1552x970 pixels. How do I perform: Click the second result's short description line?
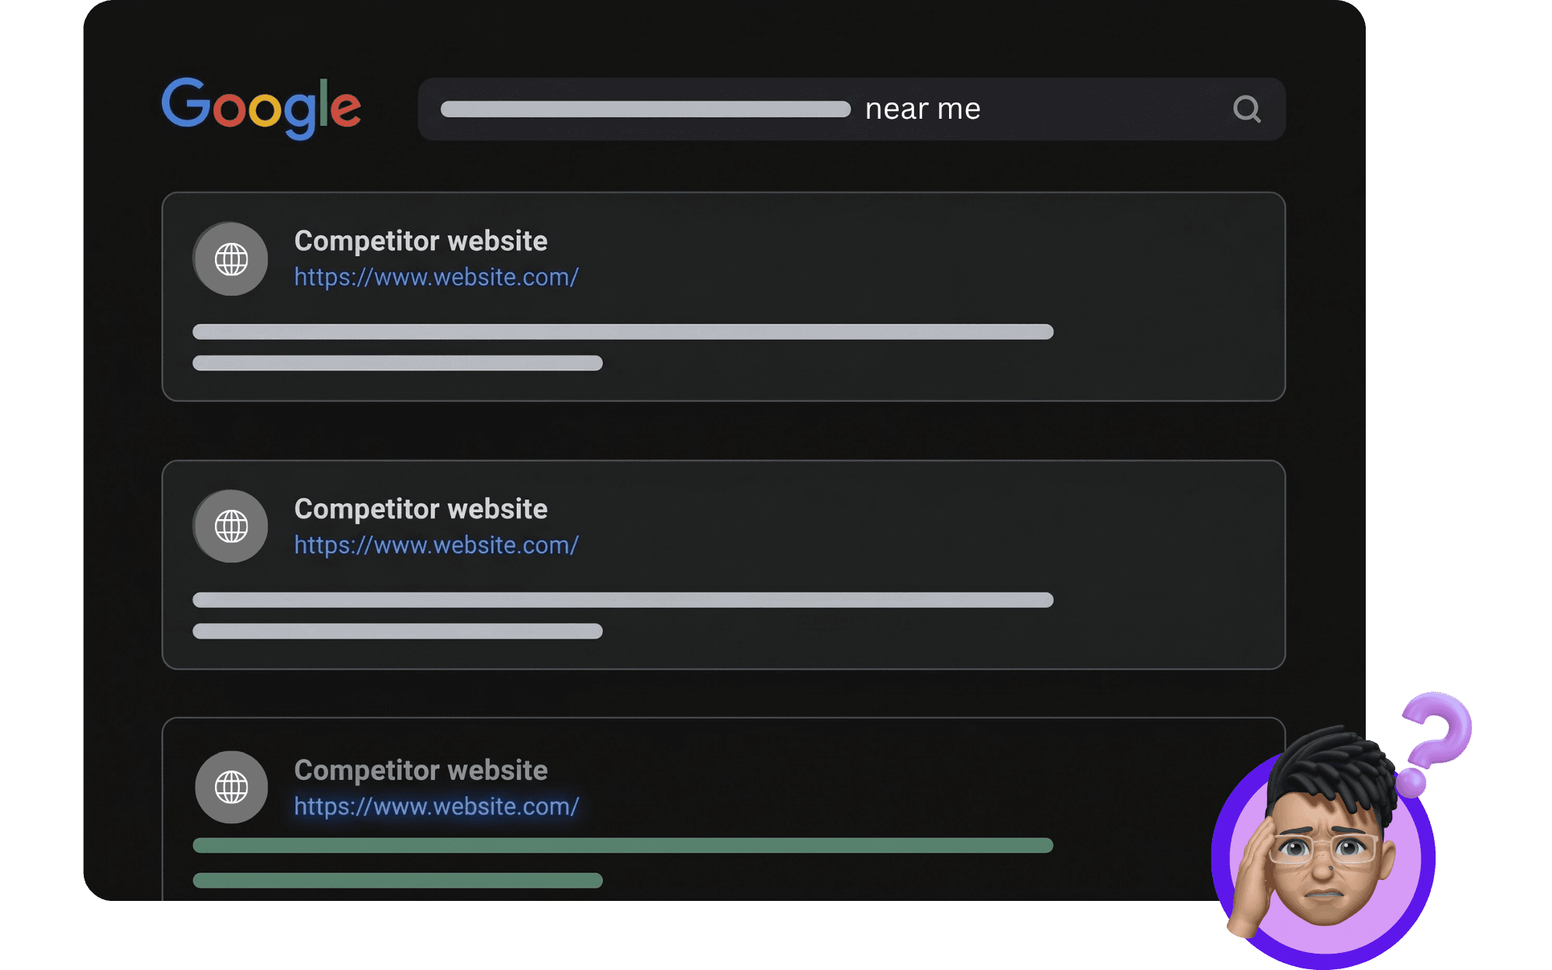click(397, 631)
